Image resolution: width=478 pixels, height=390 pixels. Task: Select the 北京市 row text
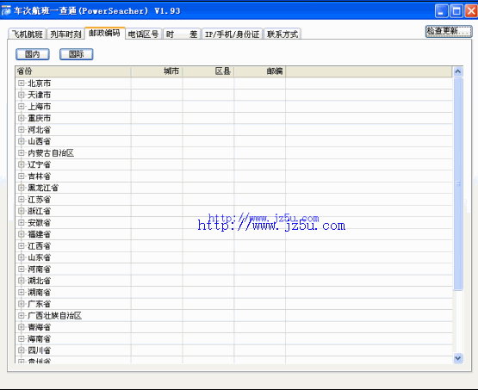[40, 84]
